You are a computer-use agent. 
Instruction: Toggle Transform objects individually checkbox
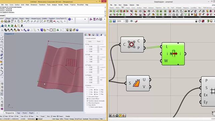pos(87,101)
